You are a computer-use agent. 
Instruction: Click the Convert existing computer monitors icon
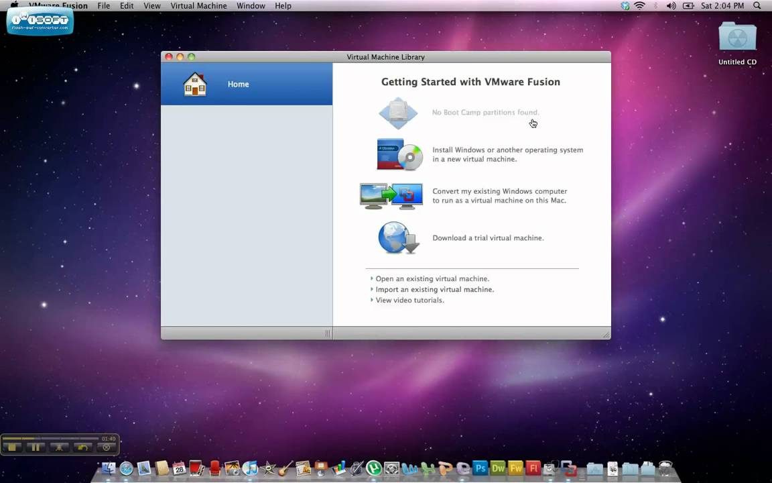[391, 196]
